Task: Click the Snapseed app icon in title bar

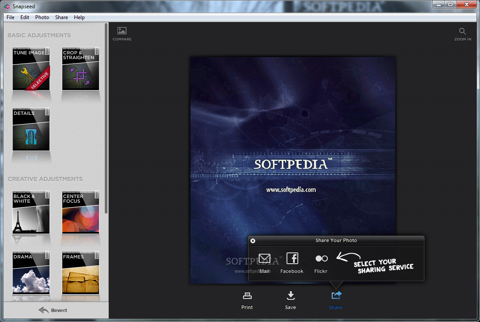Action: click(7, 7)
